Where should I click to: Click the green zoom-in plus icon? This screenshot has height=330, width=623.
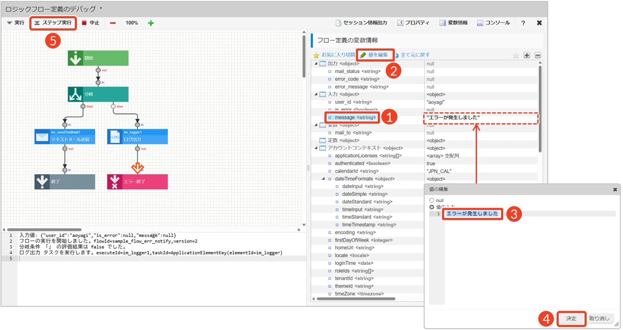pos(151,23)
